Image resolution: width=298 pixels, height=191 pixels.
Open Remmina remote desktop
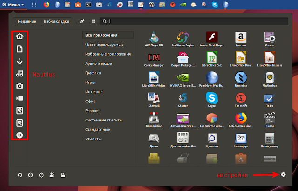click(241, 79)
